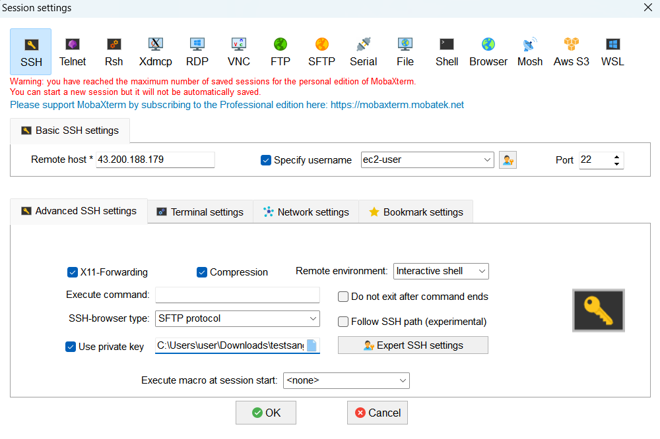Select the Telnet session type
The height and width of the screenshot is (439, 660).
(x=73, y=51)
